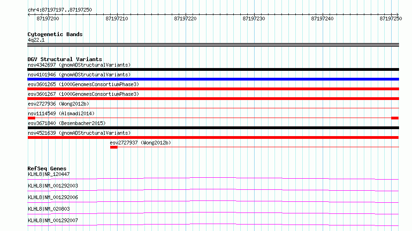Click the red bar for nsv4521639
The height and width of the screenshot is (231, 412).
(x=213, y=137)
